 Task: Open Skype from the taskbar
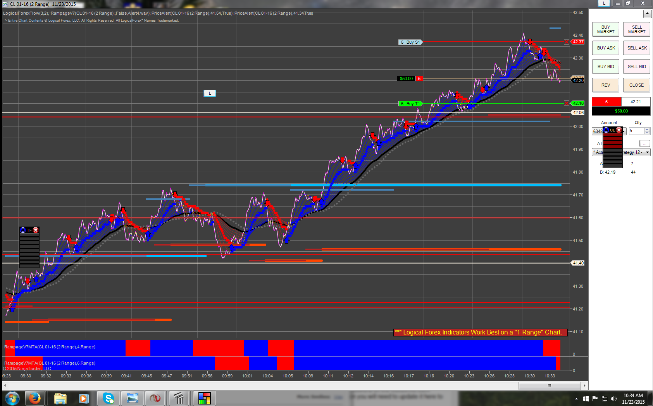coord(108,398)
